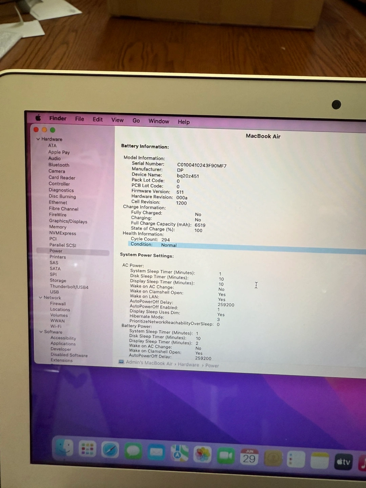Click device name bq20z451
366x488 pixels.
coord(188,176)
